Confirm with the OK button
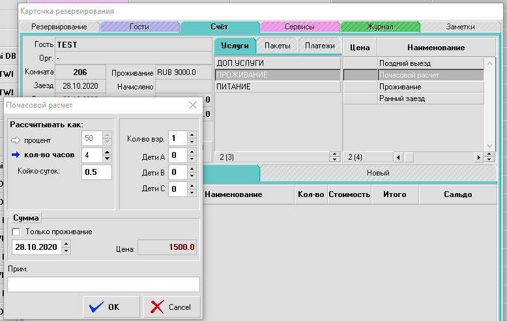Image resolution: width=507 pixels, height=321 pixels. coord(106,307)
